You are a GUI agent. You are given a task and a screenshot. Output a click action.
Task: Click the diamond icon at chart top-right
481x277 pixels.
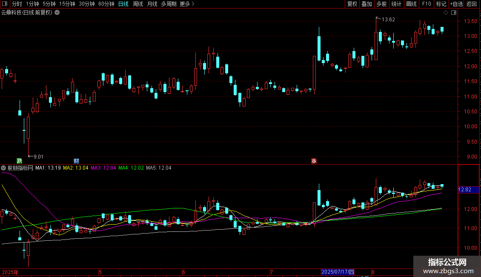(446, 13)
